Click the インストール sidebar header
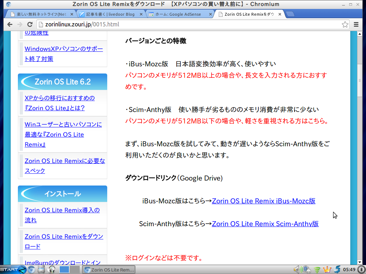This screenshot has width=366, height=274. click(63, 194)
